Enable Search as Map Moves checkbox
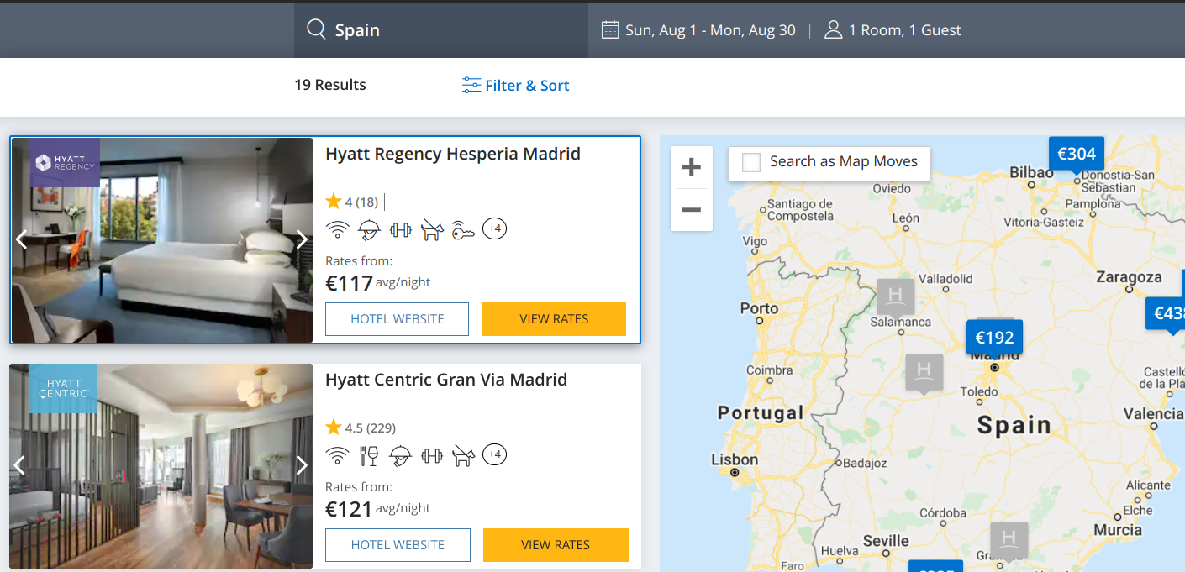This screenshot has height=572, width=1185. (751, 162)
